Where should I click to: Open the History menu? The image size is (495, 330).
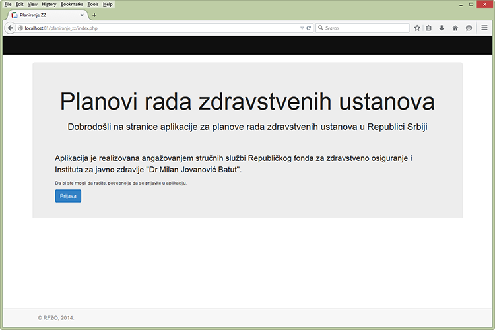[49, 4]
